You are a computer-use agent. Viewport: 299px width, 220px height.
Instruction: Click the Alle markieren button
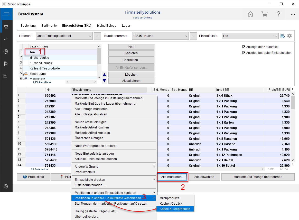(x=171, y=177)
